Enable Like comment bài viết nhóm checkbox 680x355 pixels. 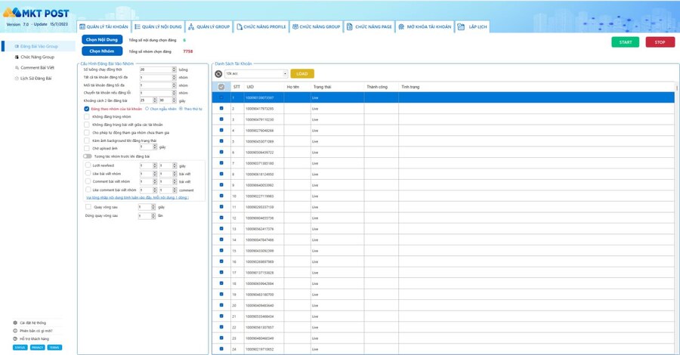88,190
